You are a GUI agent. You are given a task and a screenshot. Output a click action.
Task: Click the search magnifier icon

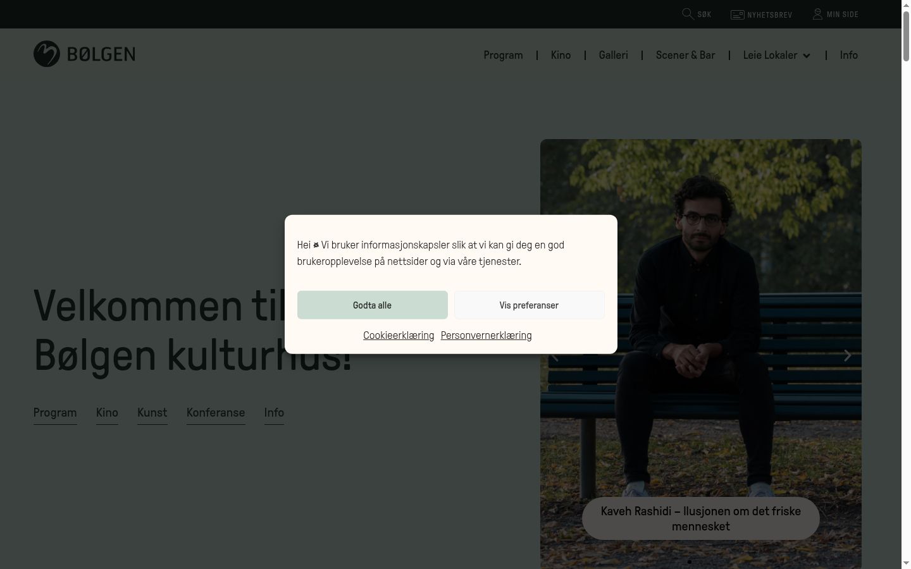click(x=688, y=14)
